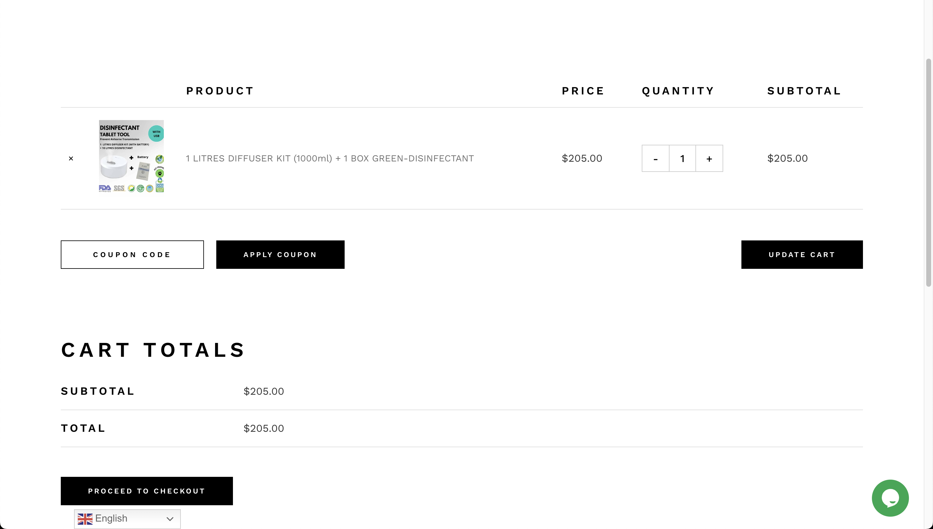This screenshot has height=529, width=933.
Task: Click the PRICE column header
Action: (x=583, y=91)
